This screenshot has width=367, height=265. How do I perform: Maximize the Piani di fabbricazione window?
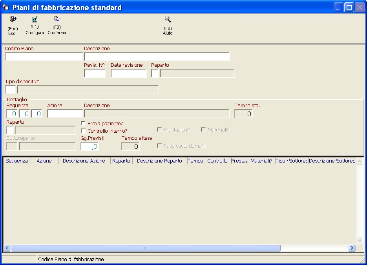tap(349, 7)
